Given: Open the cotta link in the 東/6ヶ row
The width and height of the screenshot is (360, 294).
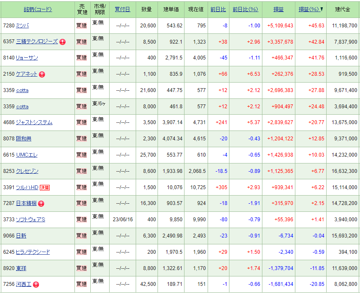Looking at the screenshot, I should (x=22, y=107).
